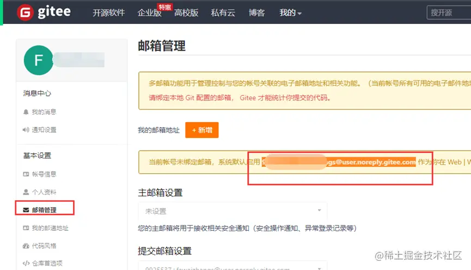Click the 提交邮箱设置 heading
This screenshot has height=270, width=471.
tap(164, 251)
